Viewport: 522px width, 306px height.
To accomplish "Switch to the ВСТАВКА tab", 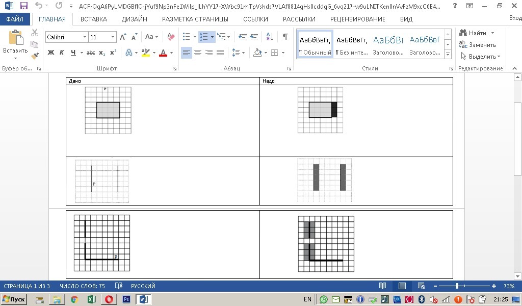I will tap(94, 19).
